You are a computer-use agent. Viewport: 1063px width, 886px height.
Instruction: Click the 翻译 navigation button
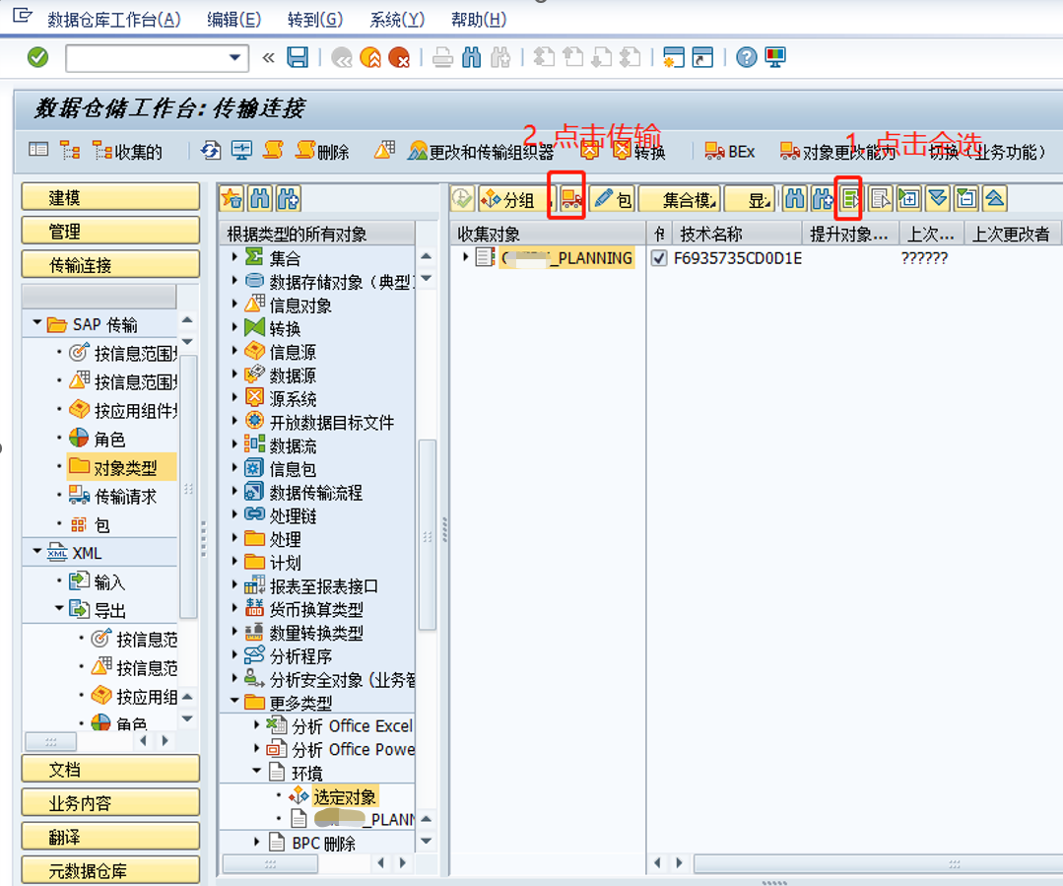[110, 837]
